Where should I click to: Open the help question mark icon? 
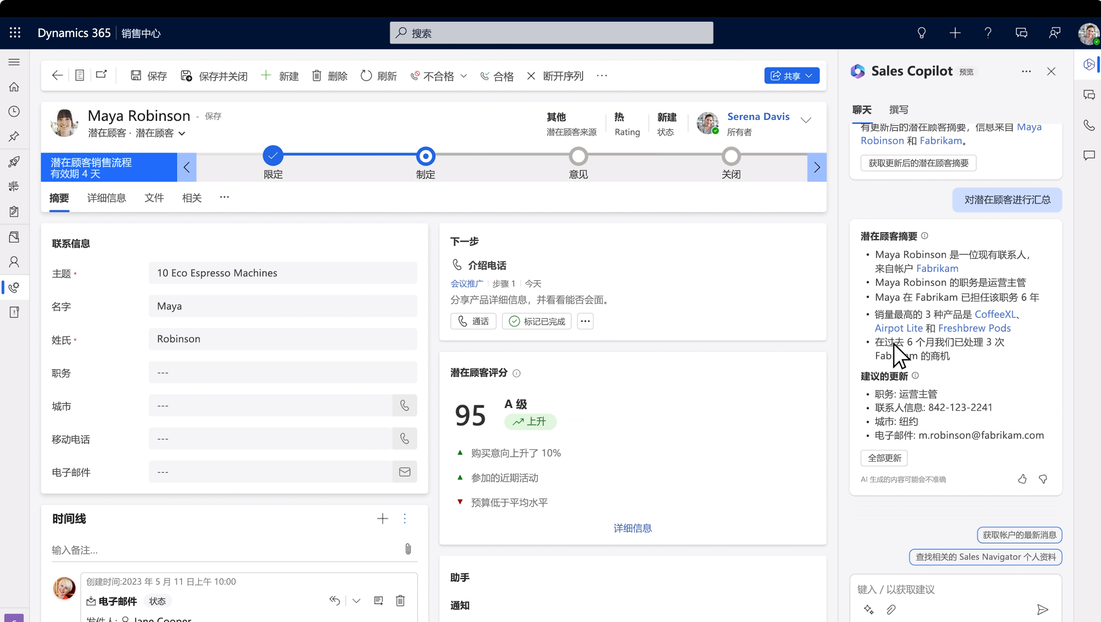988,33
